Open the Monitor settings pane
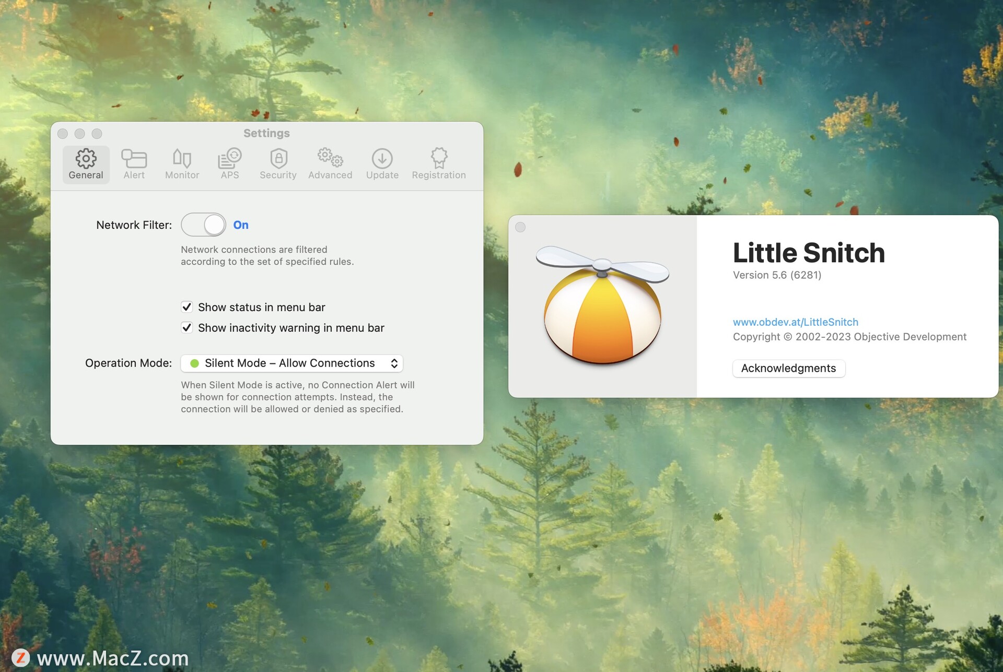 (x=182, y=163)
